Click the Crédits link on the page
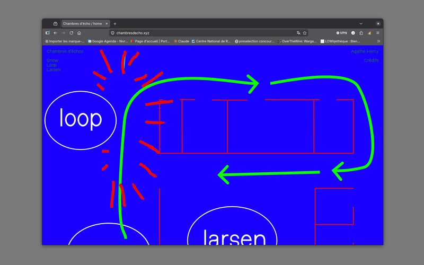Viewport: 424px width, 265px height. tap(371, 60)
